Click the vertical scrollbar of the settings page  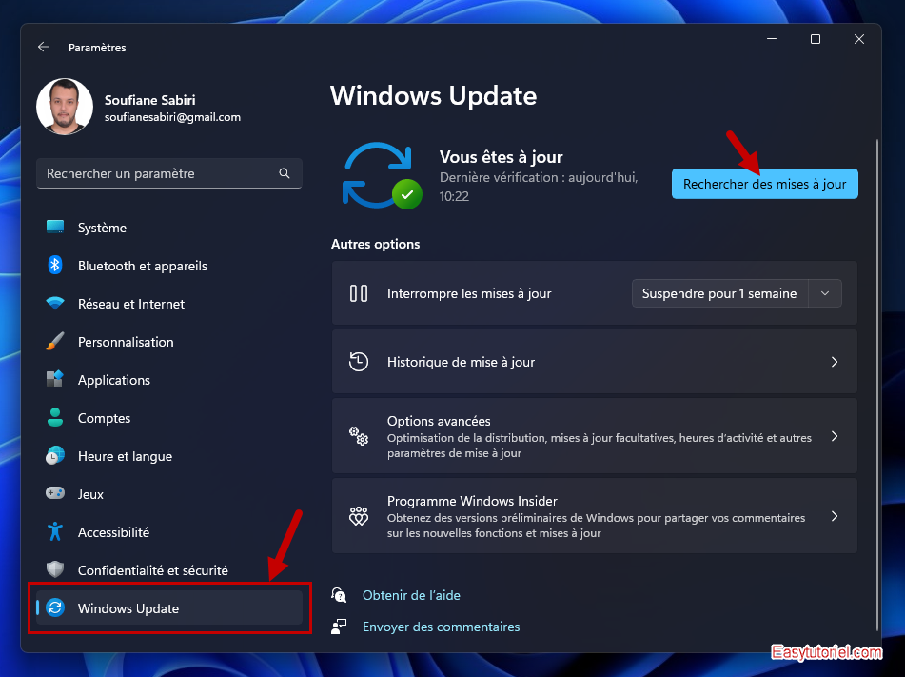pos(877,384)
